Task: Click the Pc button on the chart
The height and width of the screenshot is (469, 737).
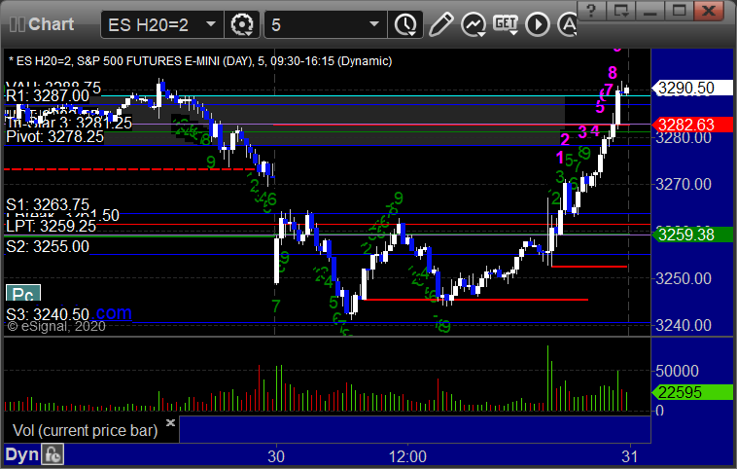Action: (x=23, y=293)
